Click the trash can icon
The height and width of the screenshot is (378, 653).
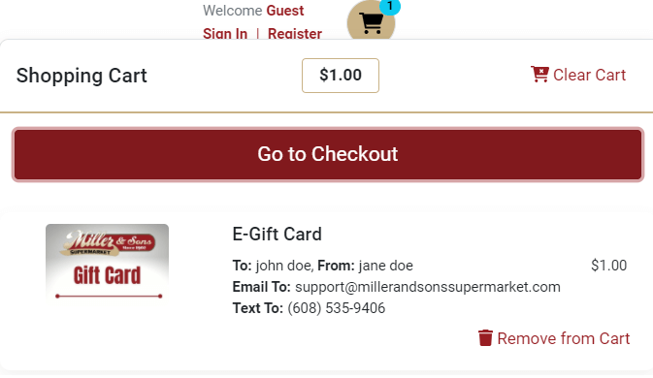pyautogui.click(x=485, y=338)
